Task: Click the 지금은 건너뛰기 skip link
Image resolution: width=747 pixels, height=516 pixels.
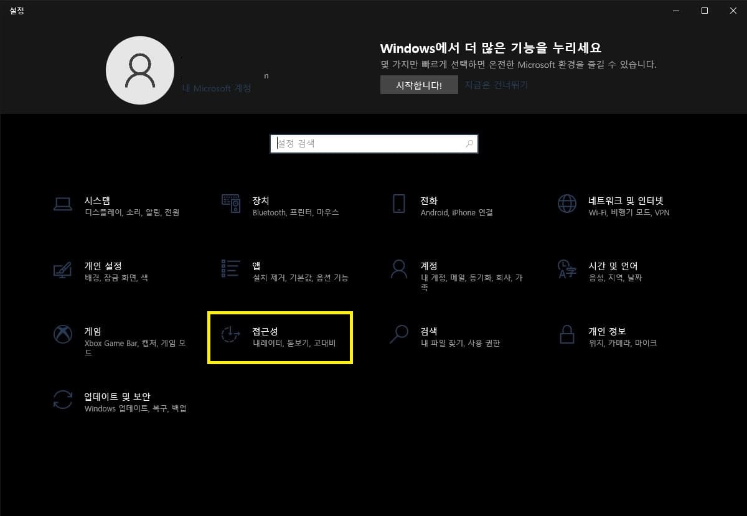Action: 496,85
